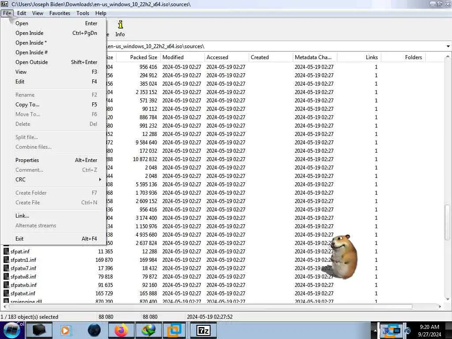Open the View menu in menu bar
Viewport: 452px width, 339px height.
38,13
